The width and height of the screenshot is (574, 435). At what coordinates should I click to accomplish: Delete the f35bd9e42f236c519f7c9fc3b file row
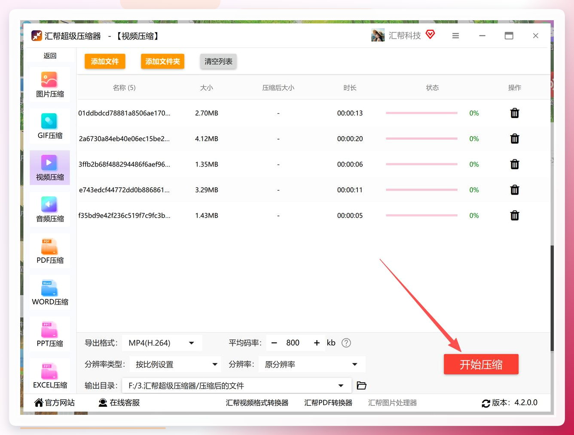[515, 216]
